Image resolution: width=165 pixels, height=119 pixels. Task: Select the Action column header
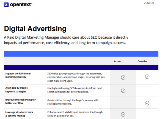pyautogui.click(x=117, y=61)
